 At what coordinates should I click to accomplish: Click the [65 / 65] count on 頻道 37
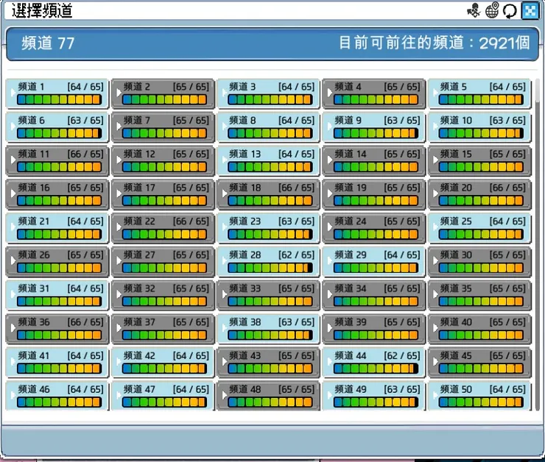point(191,322)
